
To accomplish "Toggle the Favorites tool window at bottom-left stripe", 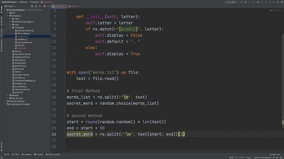I will (x=1, y=146).
